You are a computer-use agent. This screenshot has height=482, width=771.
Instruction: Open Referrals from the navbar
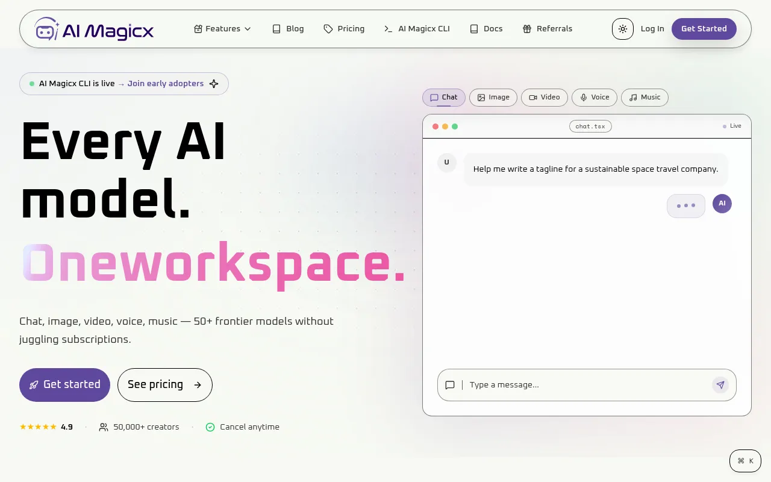[x=548, y=29]
